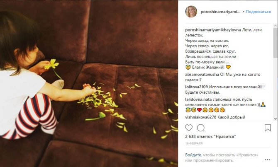
Task: Open poroshinamariyami profile avatar
Action: pos(191,12)
